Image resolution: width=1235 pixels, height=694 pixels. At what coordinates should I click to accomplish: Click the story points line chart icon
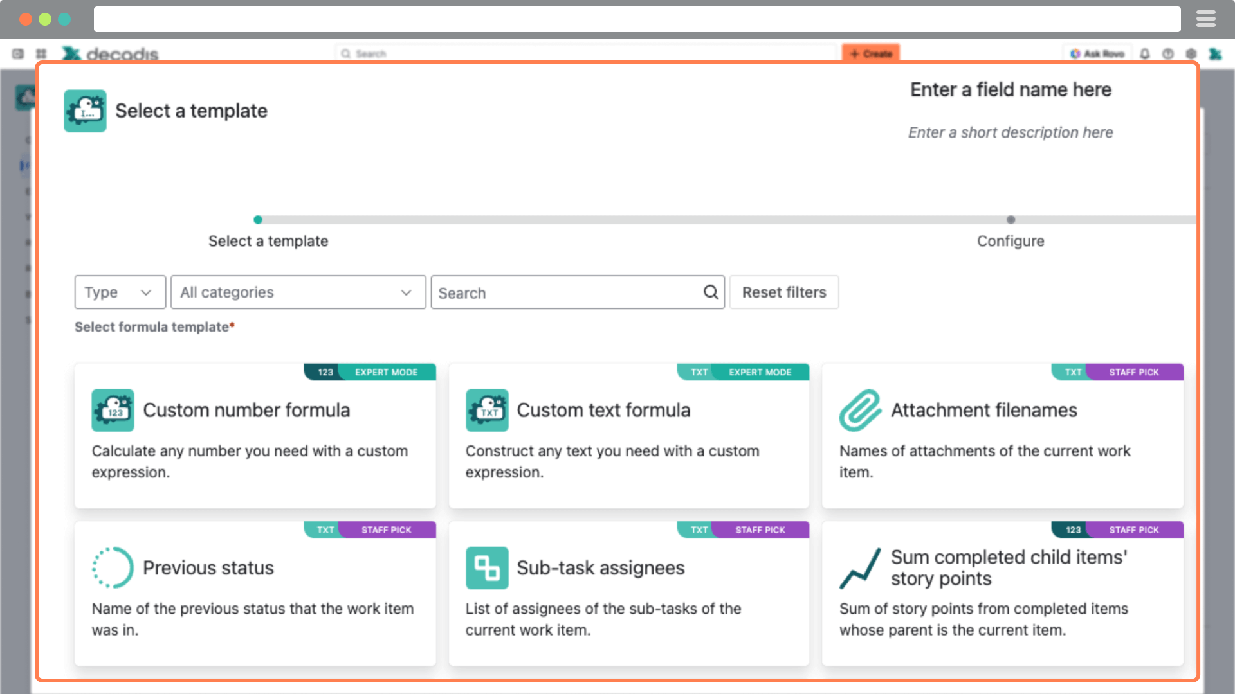click(x=860, y=568)
